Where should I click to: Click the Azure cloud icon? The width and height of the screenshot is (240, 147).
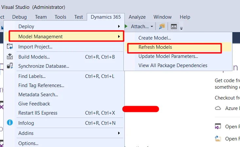click(x=218, y=108)
